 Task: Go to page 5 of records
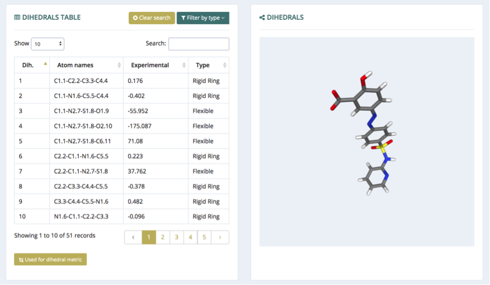[x=204, y=237]
